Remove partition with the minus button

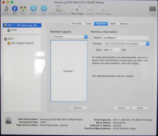coord(56,108)
